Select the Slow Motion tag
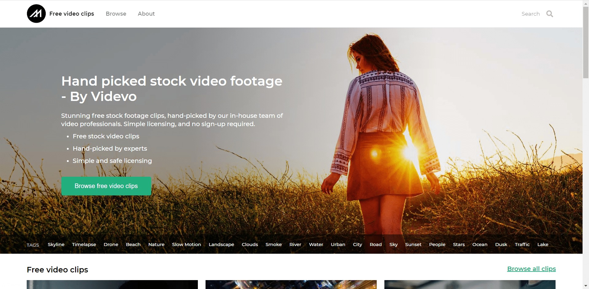The image size is (589, 289). (187, 245)
